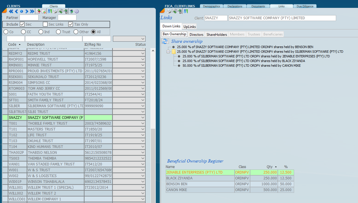Click the Partner input field
The width and height of the screenshot is (358, 203).
(29, 18)
